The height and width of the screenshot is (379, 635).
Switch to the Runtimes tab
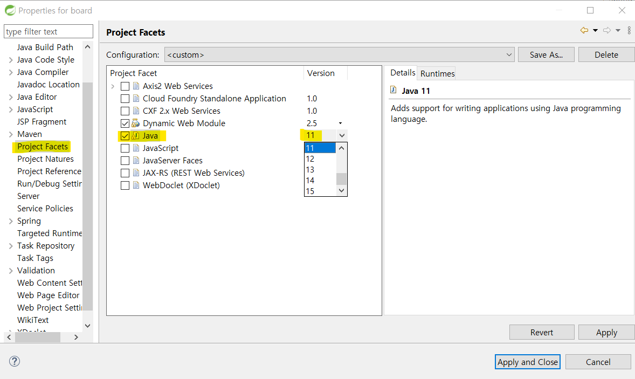point(437,74)
